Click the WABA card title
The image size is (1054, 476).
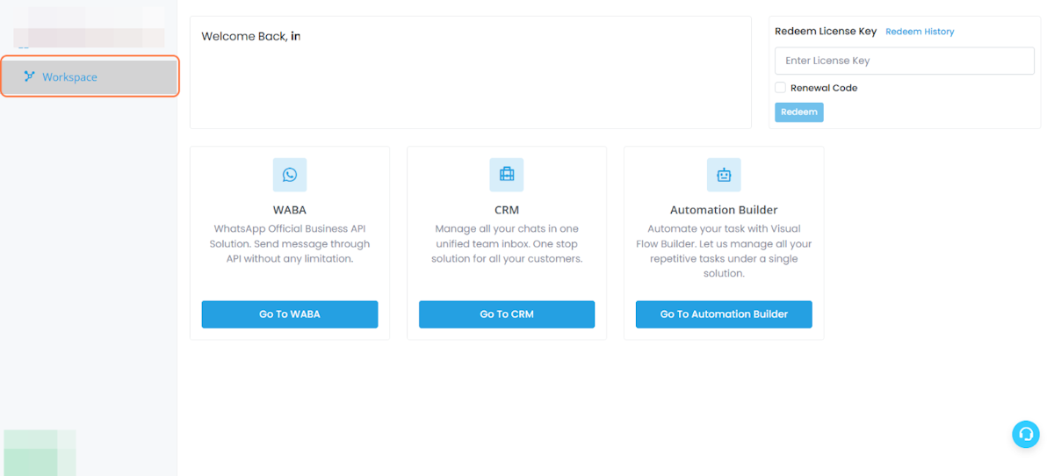[x=290, y=210]
